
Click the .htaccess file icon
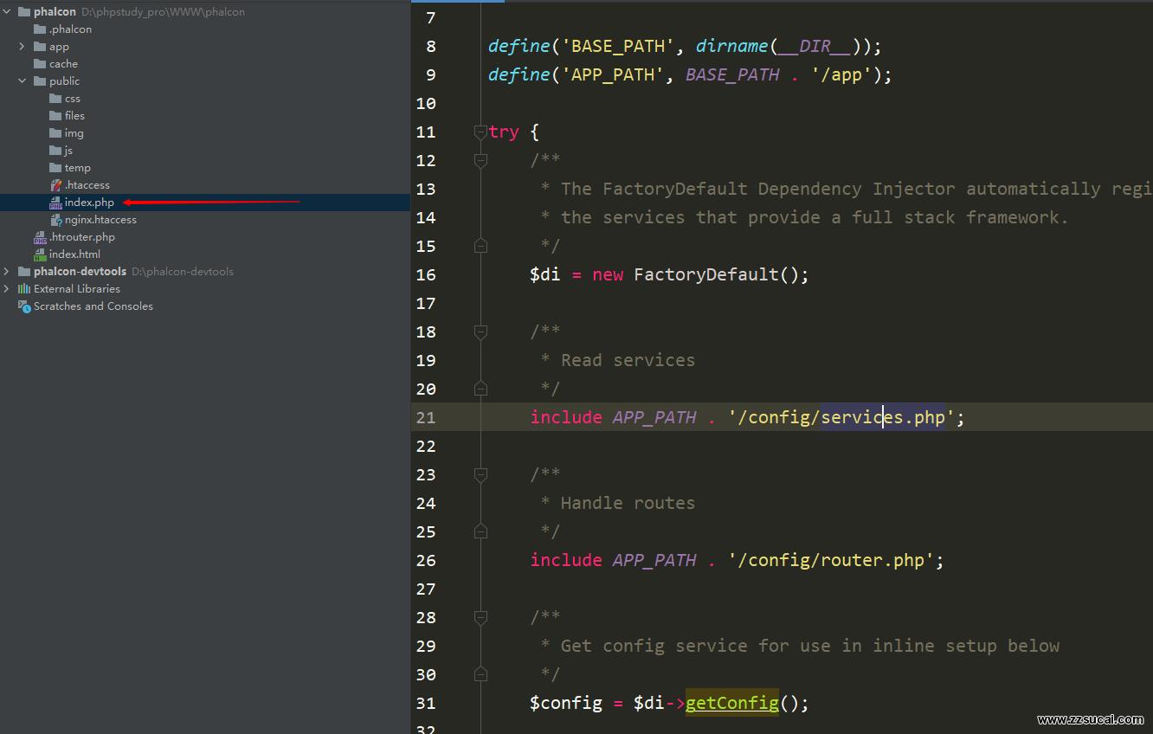point(55,185)
